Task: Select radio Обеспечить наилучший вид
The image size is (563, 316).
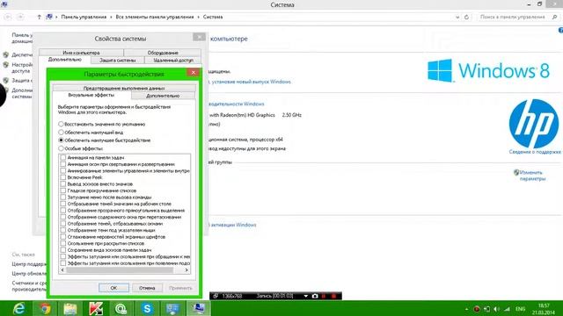Action: coord(61,133)
